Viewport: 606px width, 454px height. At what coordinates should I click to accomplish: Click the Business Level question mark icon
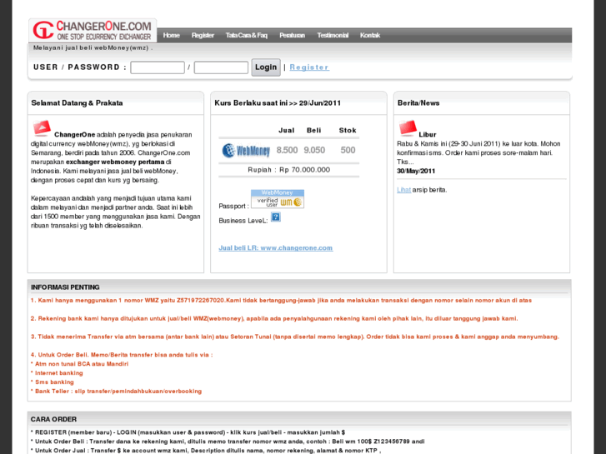[276, 217]
